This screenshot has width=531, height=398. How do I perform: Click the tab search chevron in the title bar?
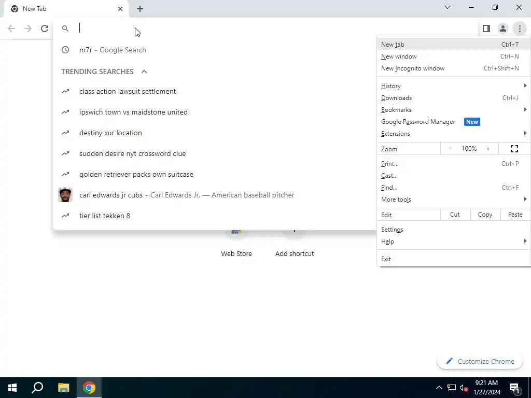(x=448, y=7)
